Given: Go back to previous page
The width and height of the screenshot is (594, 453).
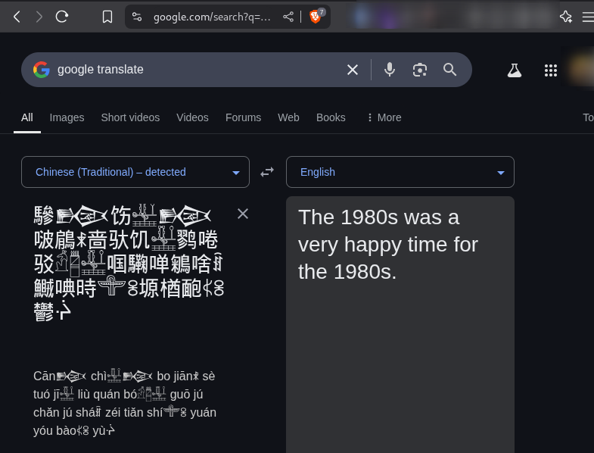Looking at the screenshot, I should 17,17.
